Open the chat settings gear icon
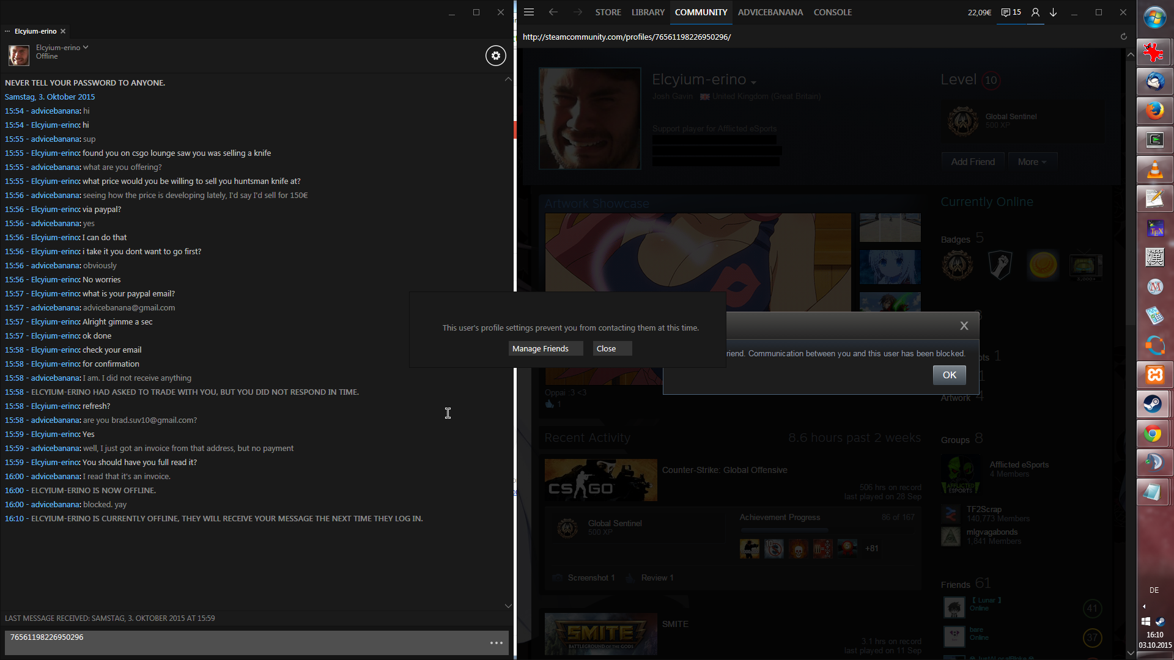This screenshot has height=660, width=1174. point(495,56)
